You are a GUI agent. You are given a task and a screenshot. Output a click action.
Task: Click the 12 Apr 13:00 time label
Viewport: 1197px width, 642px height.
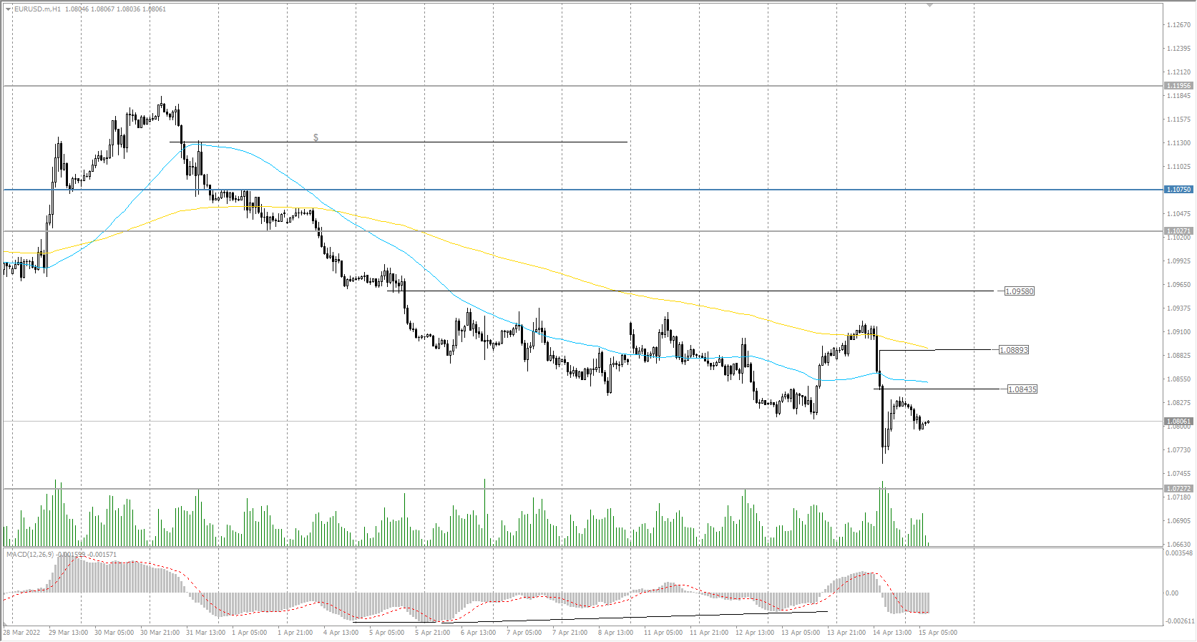755,633
